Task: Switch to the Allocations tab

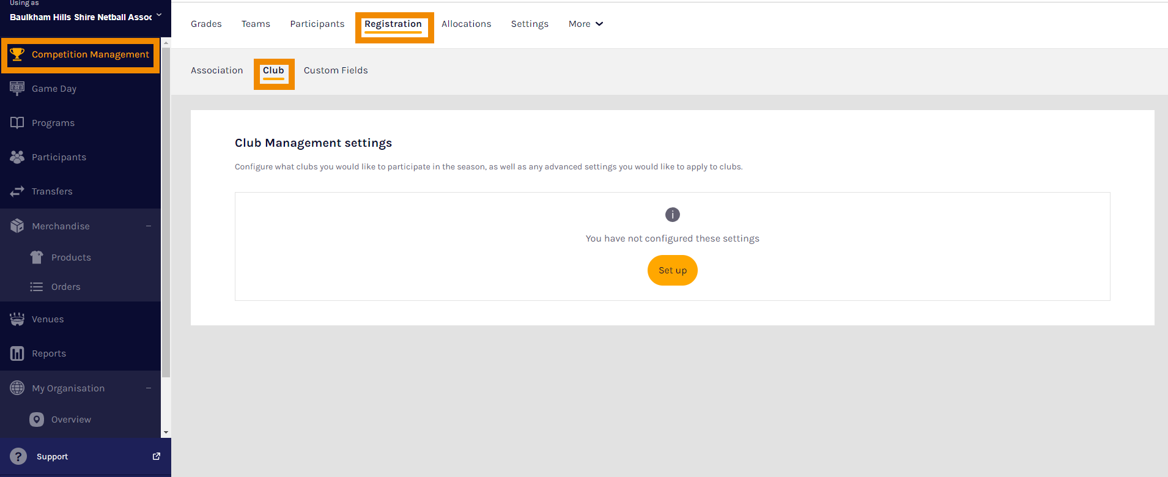Action: coord(466,24)
